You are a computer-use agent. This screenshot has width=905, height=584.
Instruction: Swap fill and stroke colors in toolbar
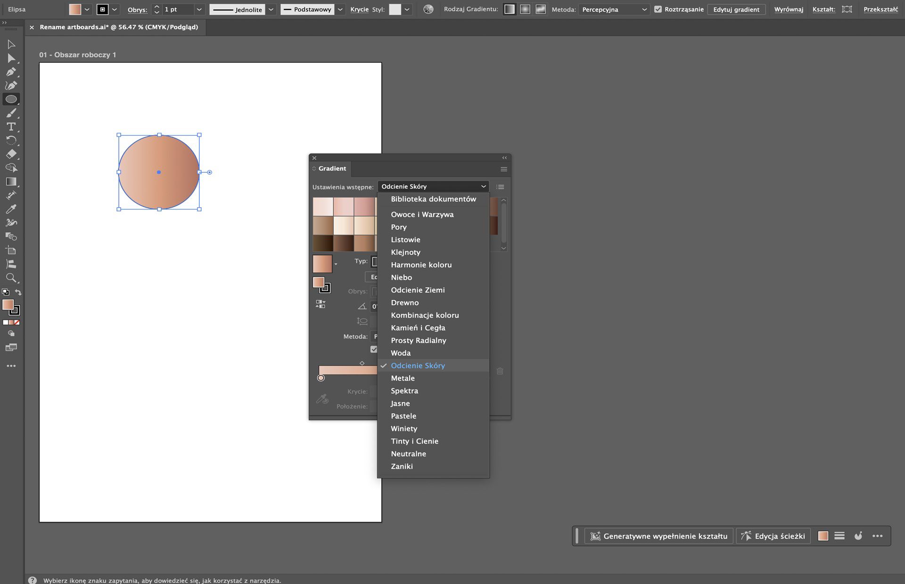(x=18, y=292)
